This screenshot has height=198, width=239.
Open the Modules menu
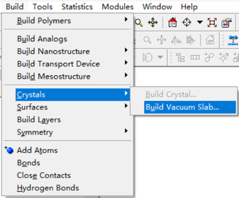[x=117, y=7]
